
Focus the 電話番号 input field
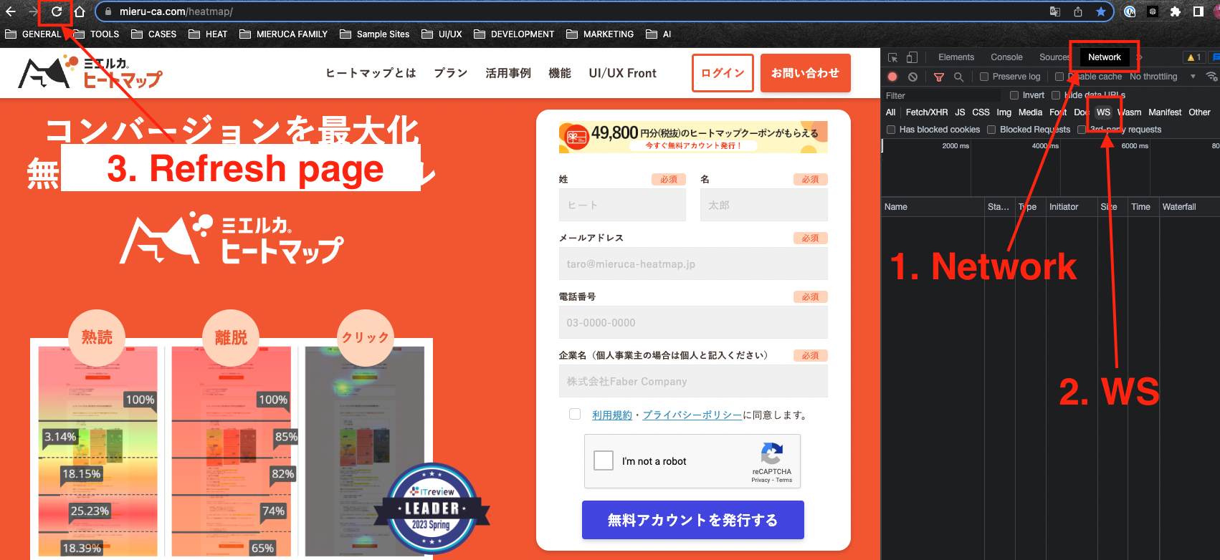pos(693,322)
